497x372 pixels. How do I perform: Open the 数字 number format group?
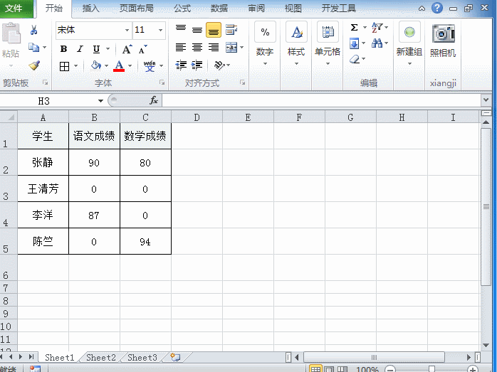tap(265, 43)
